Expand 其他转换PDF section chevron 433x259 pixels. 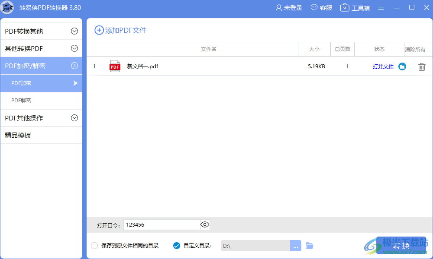[x=74, y=48]
